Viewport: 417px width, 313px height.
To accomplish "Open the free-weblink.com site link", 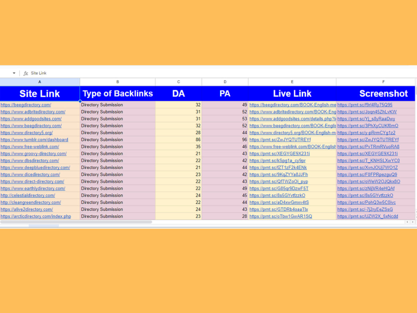I will pyautogui.click(x=30, y=146).
